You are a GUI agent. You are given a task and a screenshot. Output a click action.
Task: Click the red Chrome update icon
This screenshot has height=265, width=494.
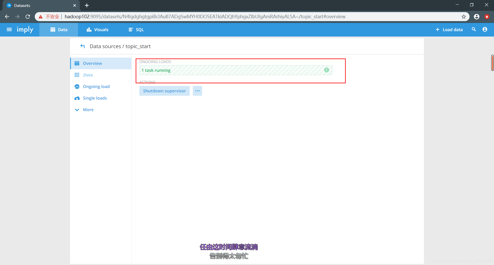point(487,17)
